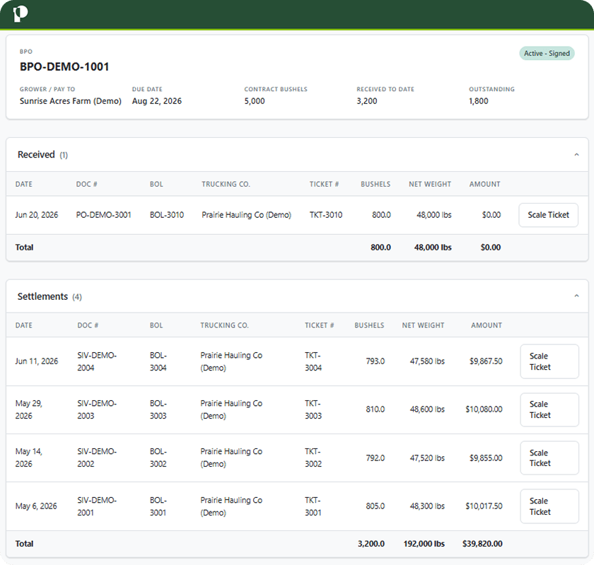Click amount $9,855.00
This screenshot has height=565, width=594.
pos(486,458)
